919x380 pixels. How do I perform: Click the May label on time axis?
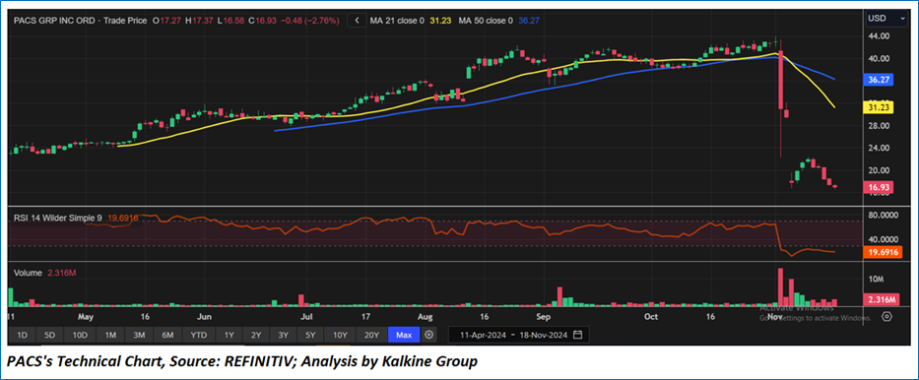coord(86,317)
